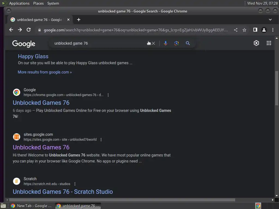Go to Google home via logo
The height and width of the screenshot is (209, 279).
24,44
